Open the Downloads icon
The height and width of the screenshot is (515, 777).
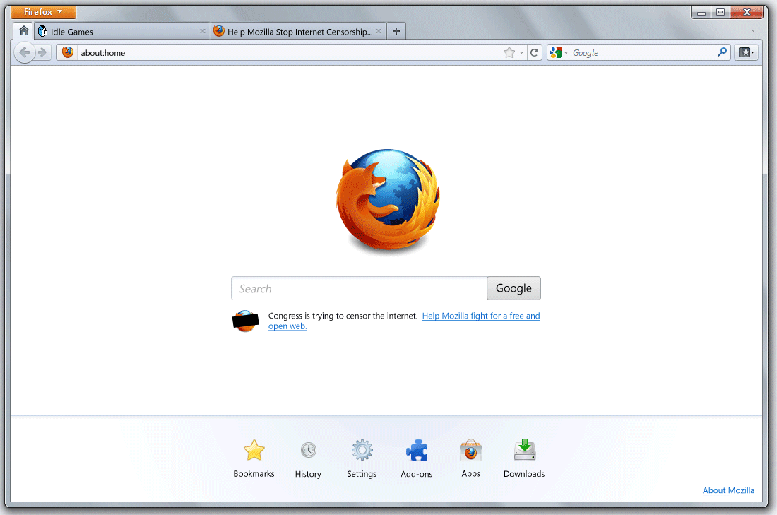(524, 451)
